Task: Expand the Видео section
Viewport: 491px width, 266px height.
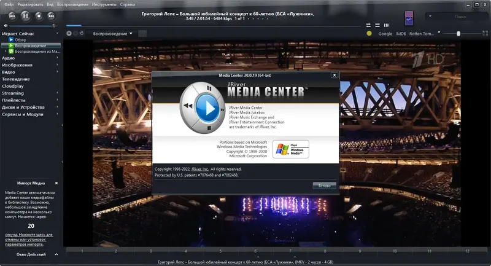Action: (x=57, y=72)
